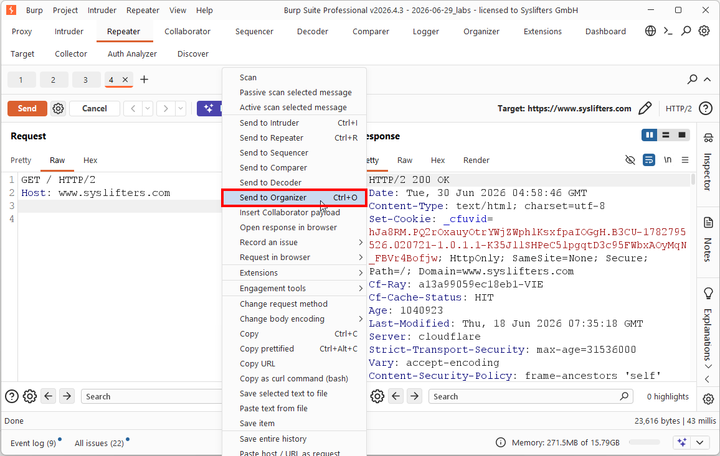Open history forward dropdown arrow
720x456 pixels.
[x=181, y=108]
